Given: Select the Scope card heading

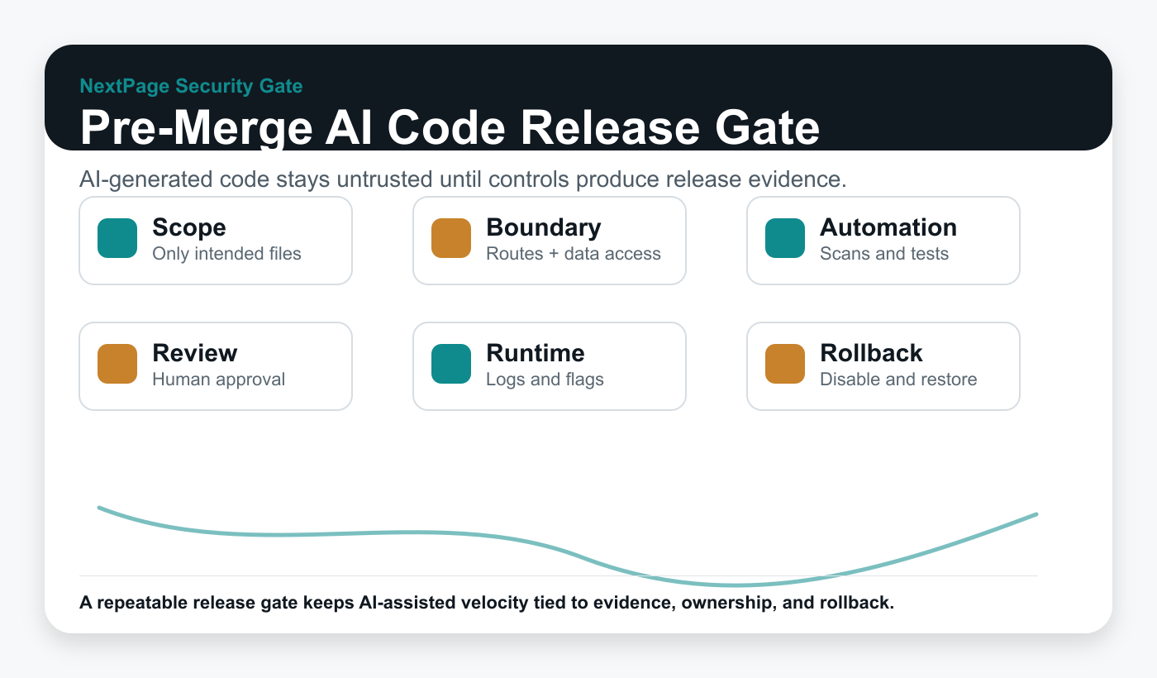Looking at the screenshot, I should tap(189, 227).
